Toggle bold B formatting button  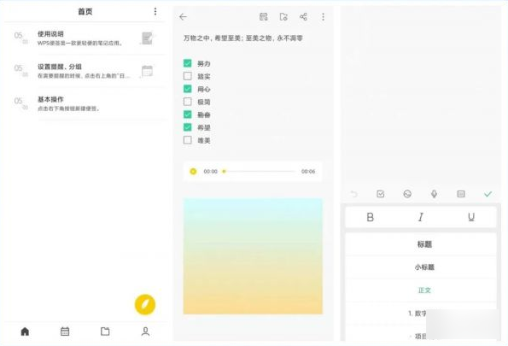[371, 217]
